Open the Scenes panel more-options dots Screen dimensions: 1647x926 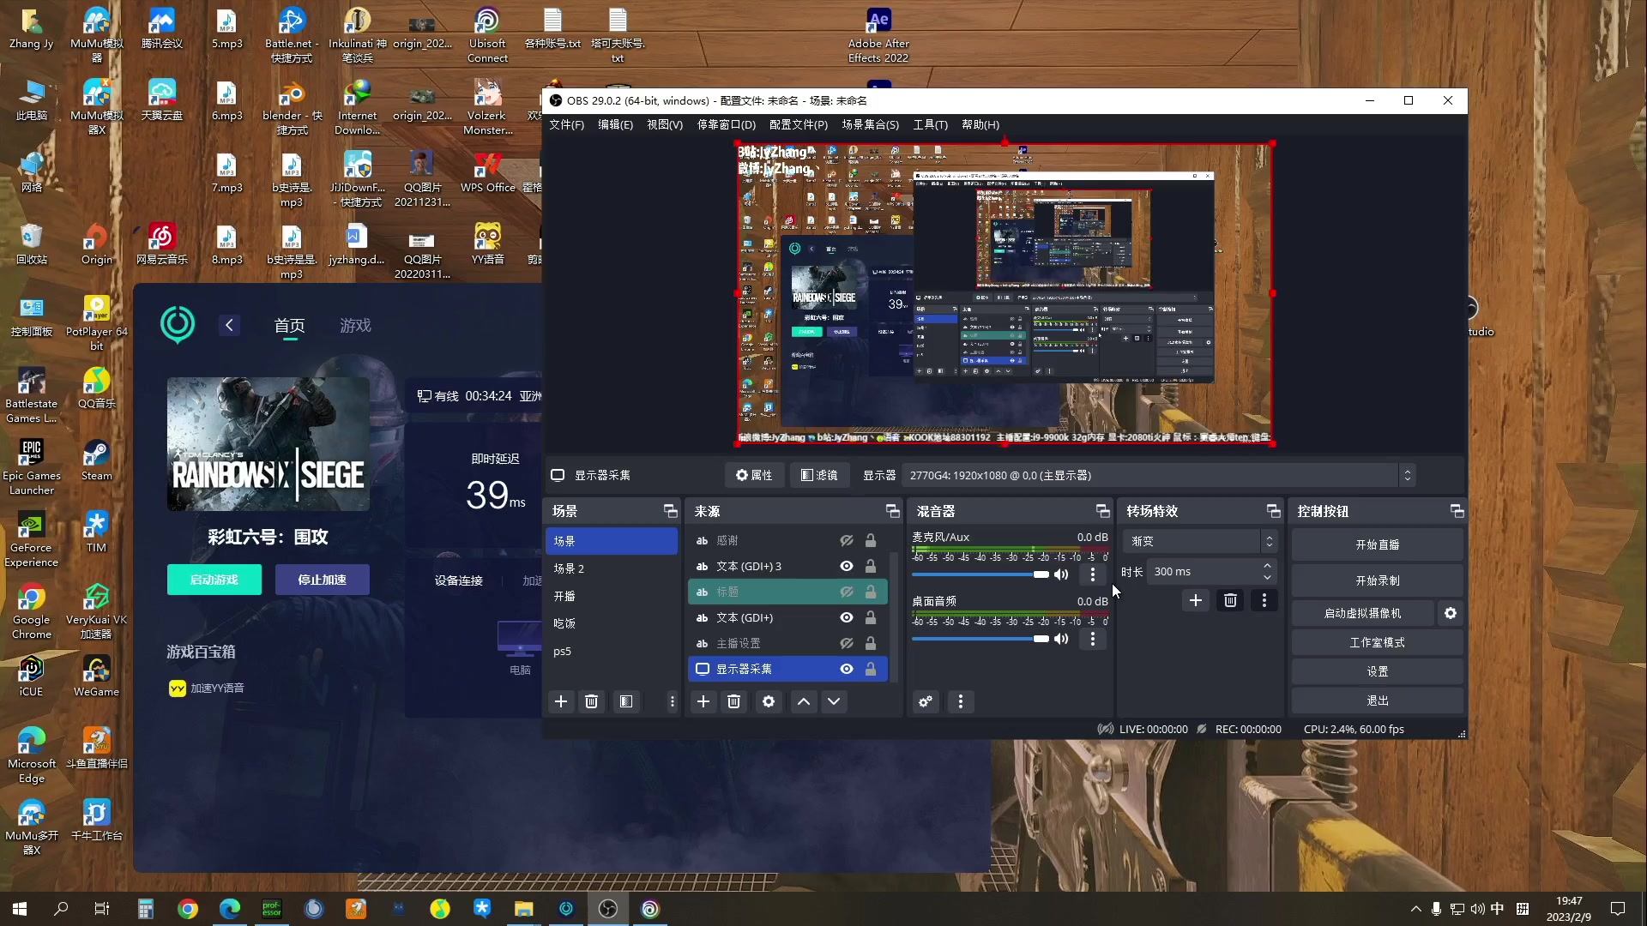tap(672, 701)
